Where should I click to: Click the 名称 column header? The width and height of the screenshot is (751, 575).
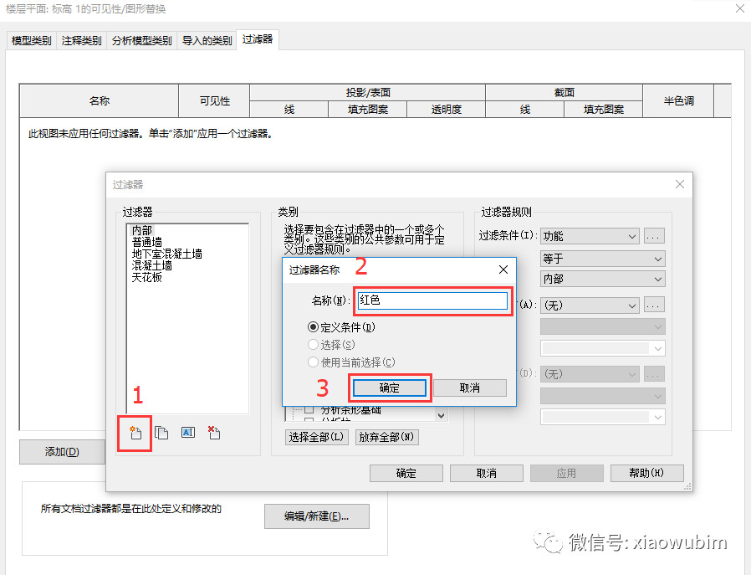[x=100, y=100]
